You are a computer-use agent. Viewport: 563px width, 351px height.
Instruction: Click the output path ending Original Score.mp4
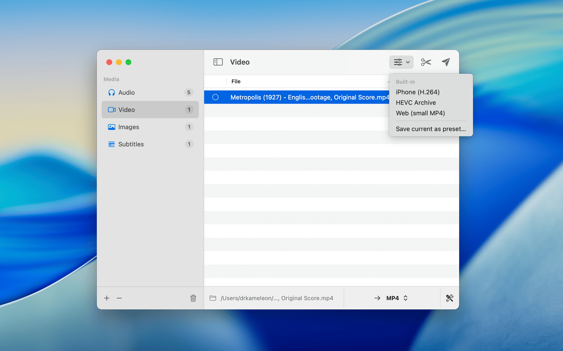[277, 298]
